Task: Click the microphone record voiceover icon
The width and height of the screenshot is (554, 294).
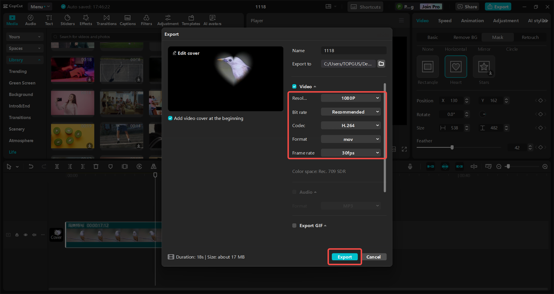Action: 410,166
